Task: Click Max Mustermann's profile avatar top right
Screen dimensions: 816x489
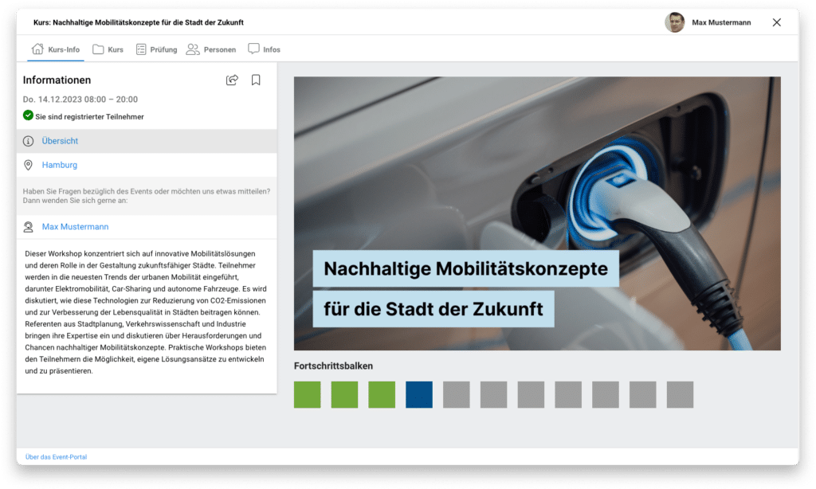Action: [675, 22]
